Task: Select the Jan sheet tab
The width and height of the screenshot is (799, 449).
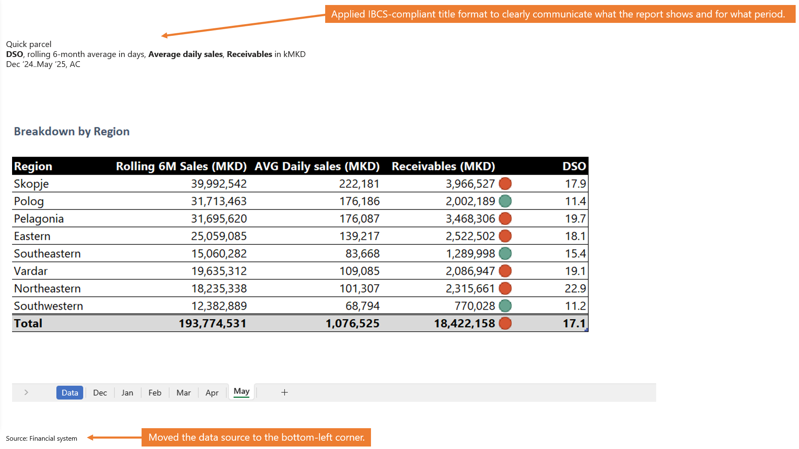Action: point(127,392)
